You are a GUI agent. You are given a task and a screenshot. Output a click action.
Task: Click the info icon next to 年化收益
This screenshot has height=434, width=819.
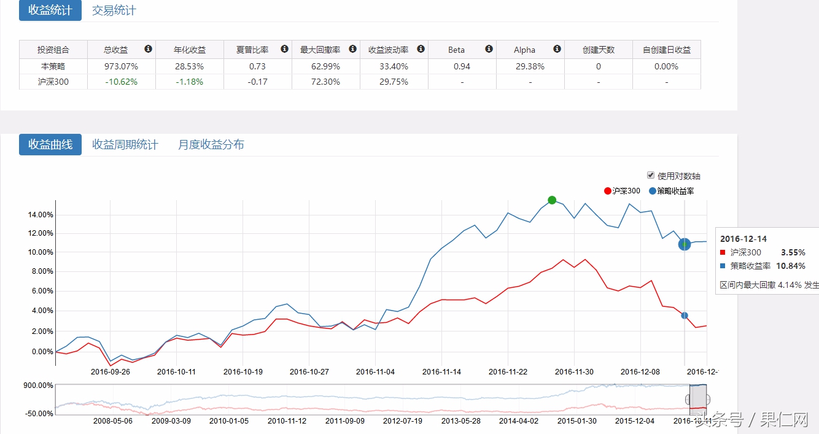(216, 49)
